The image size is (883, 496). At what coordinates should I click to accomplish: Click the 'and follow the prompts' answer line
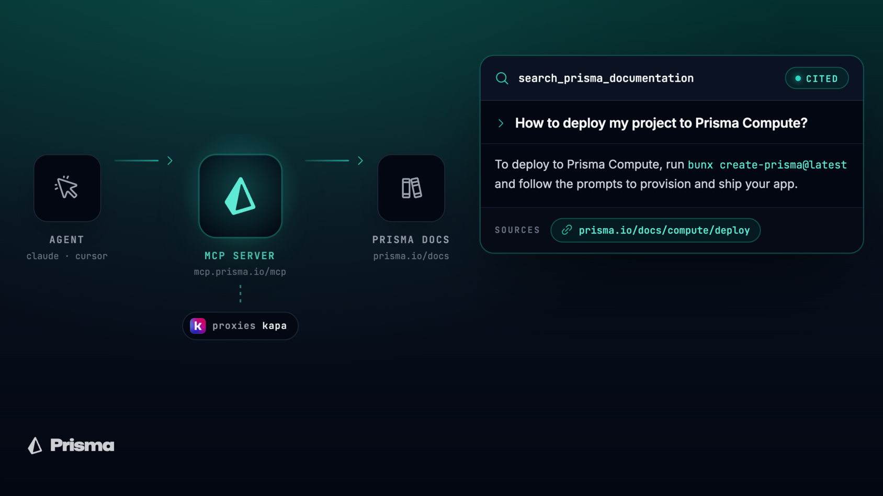[646, 184]
